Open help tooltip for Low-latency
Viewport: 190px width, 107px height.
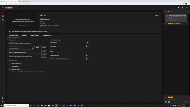(19, 67)
